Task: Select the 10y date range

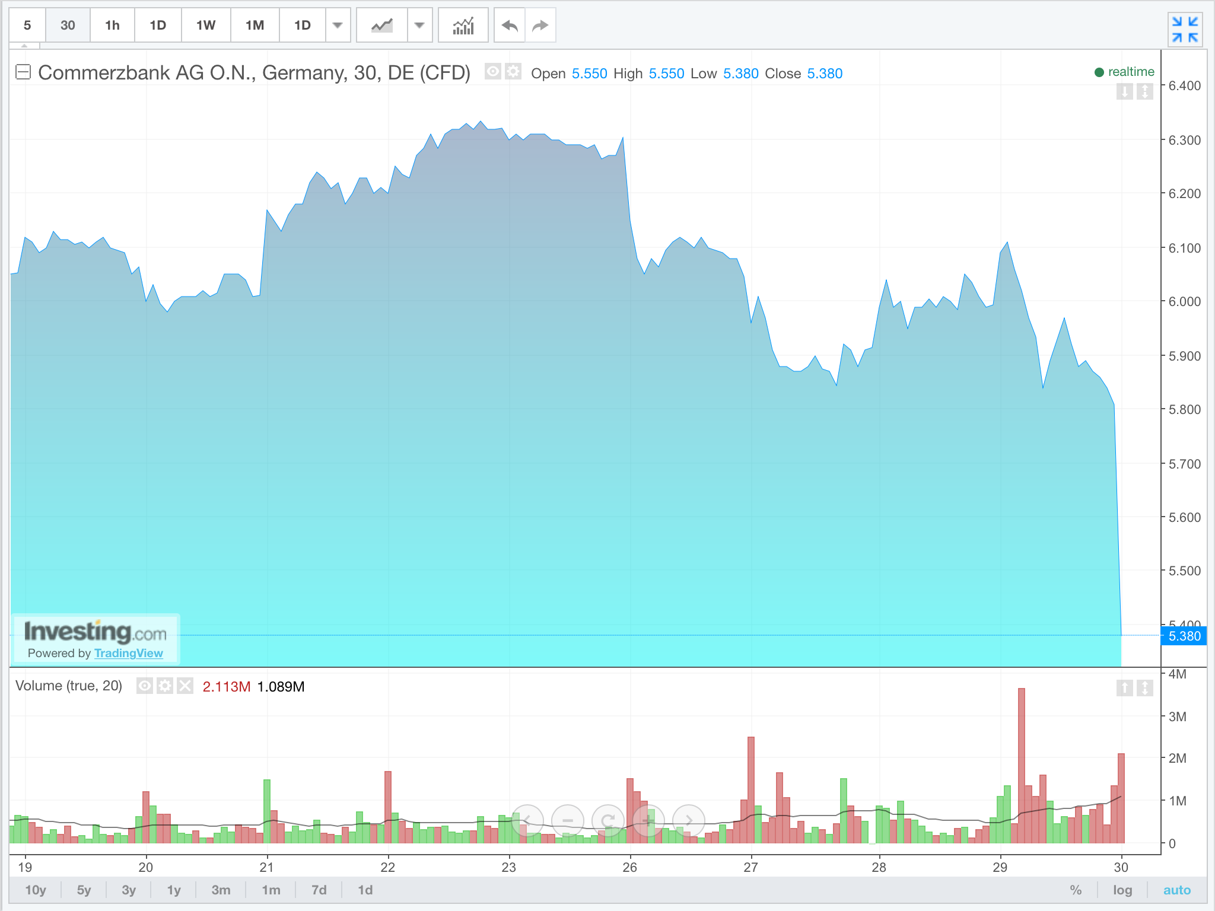Action: [36, 890]
